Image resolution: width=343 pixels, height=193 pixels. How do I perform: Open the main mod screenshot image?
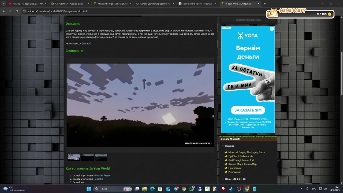tap(140, 105)
